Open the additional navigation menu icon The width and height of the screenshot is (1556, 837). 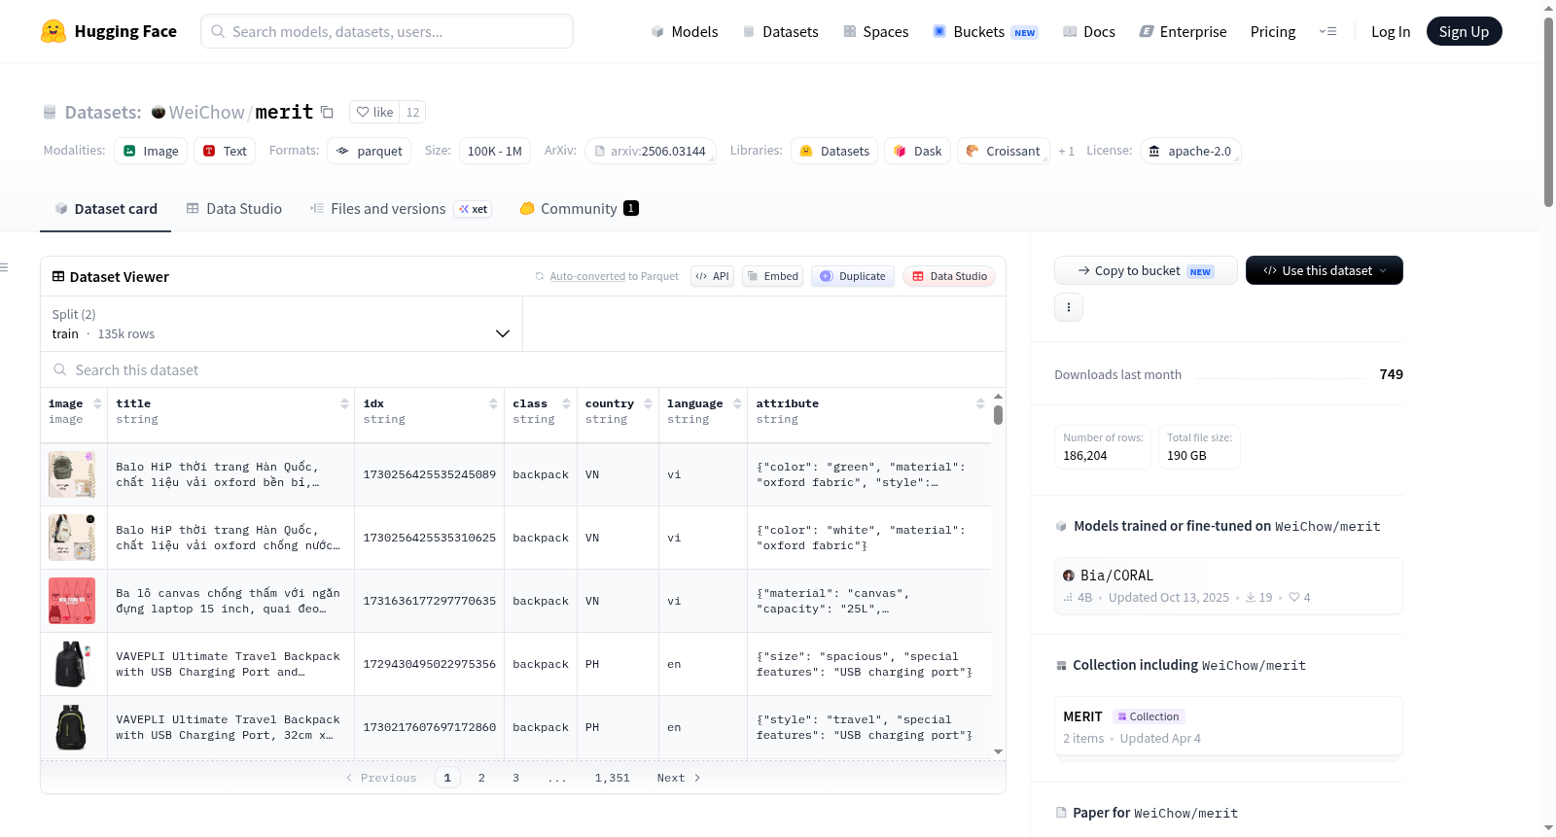pyautogui.click(x=1327, y=32)
